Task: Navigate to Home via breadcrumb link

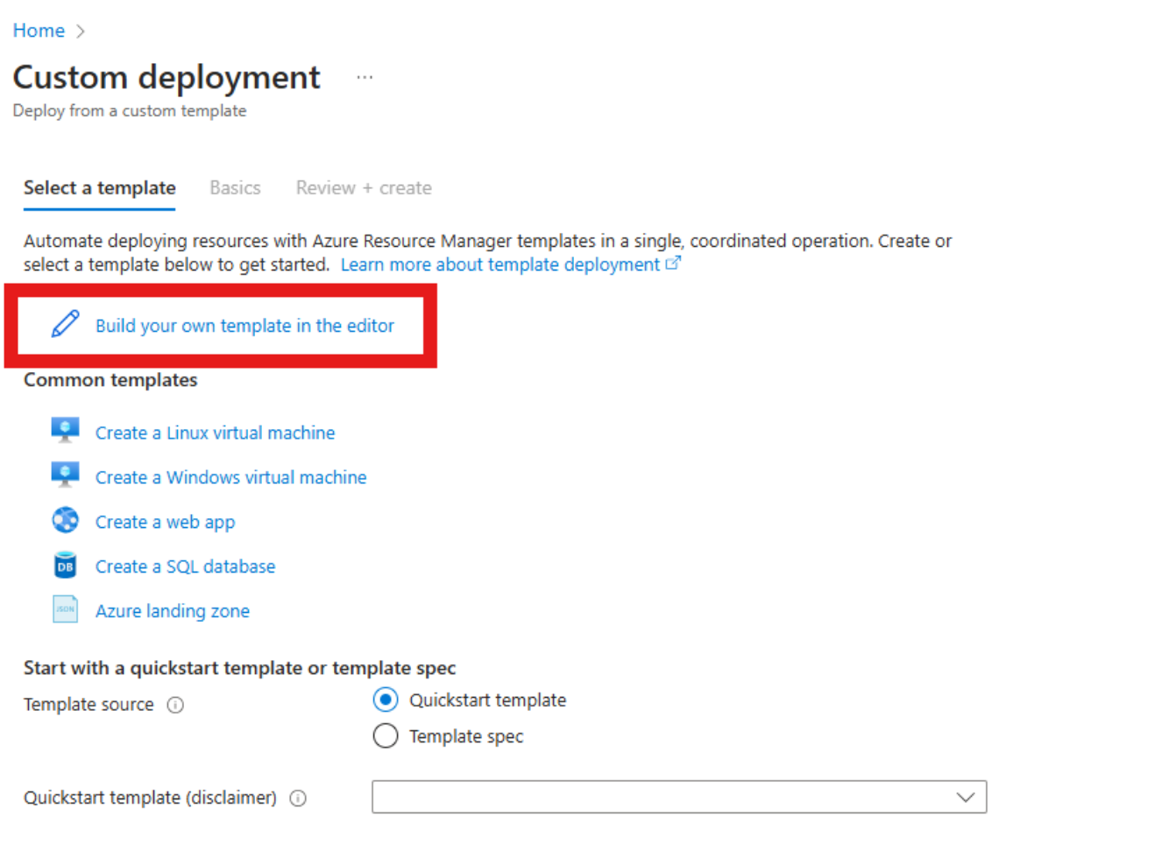Action: [x=39, y=30]
